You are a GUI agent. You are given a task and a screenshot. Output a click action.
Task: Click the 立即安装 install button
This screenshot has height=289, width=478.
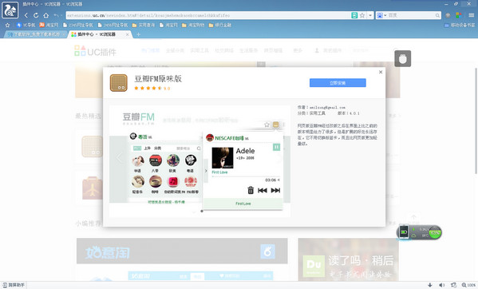[338, 83]
